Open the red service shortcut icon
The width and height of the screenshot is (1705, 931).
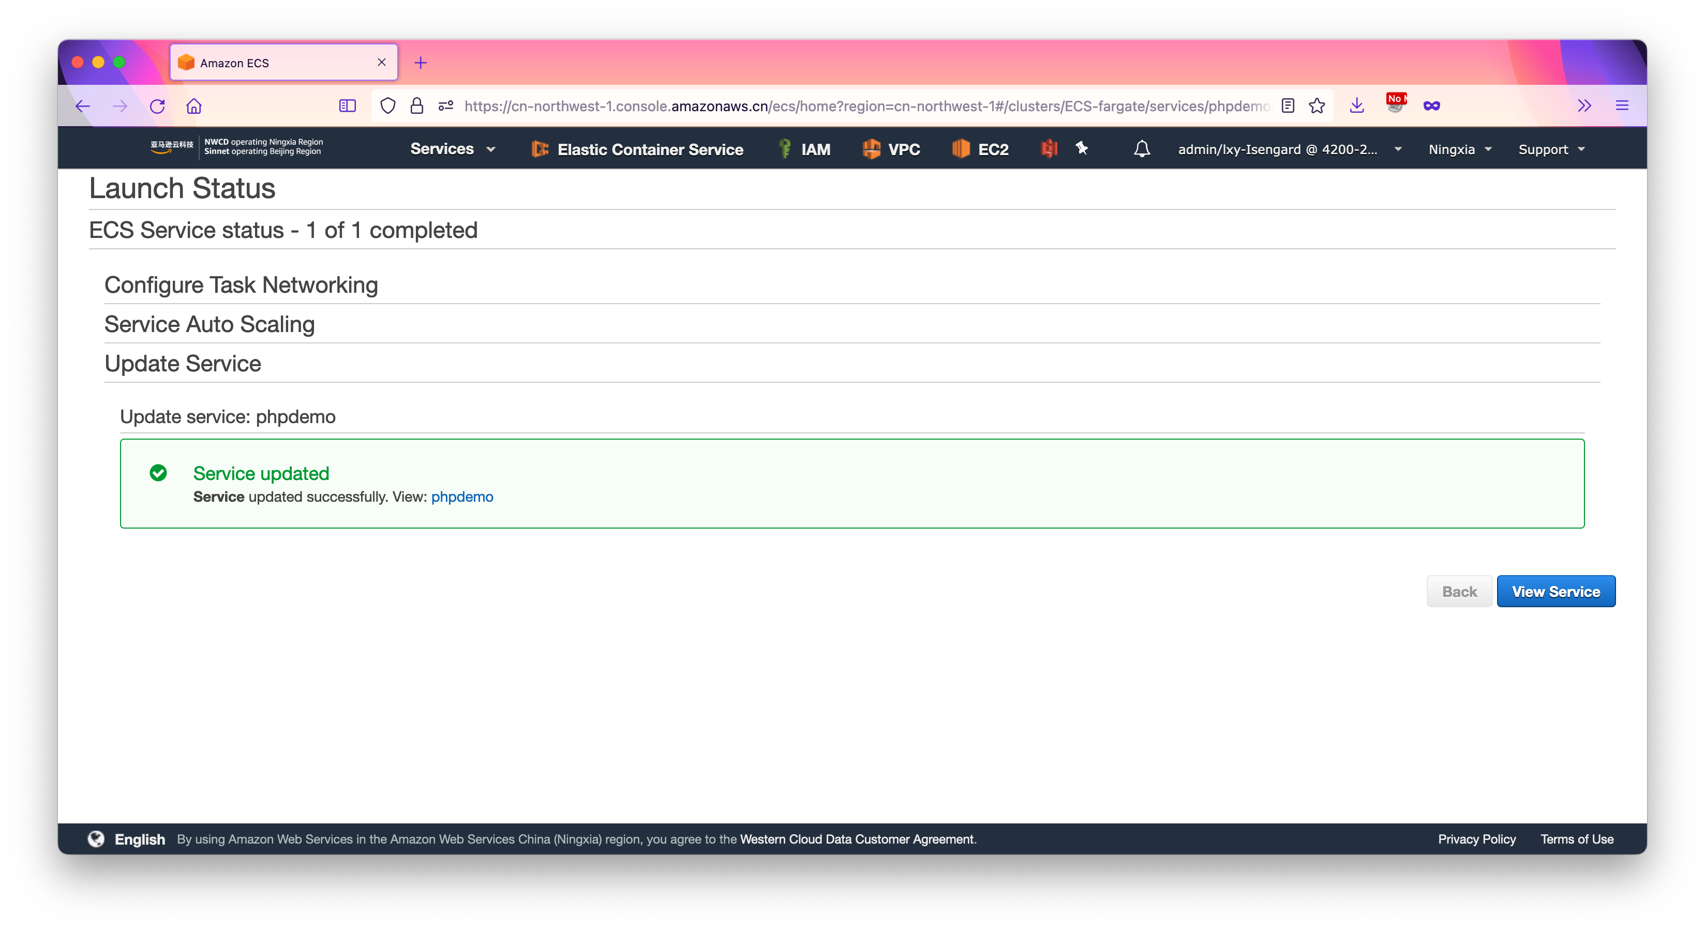(1049, 149)
